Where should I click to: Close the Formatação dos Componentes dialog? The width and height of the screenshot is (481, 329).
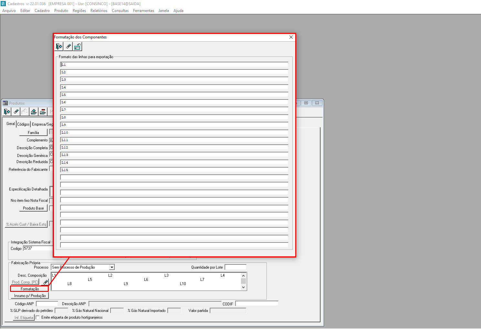[x=291, y=37]
